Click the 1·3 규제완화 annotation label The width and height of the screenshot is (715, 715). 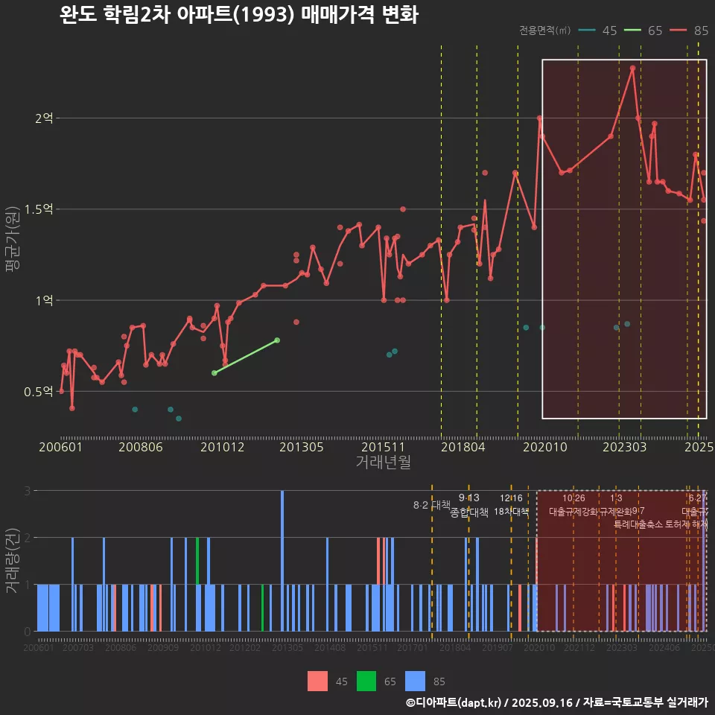[x=616, y=504]
